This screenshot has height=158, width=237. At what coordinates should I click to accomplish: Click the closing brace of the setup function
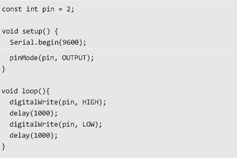4,69
